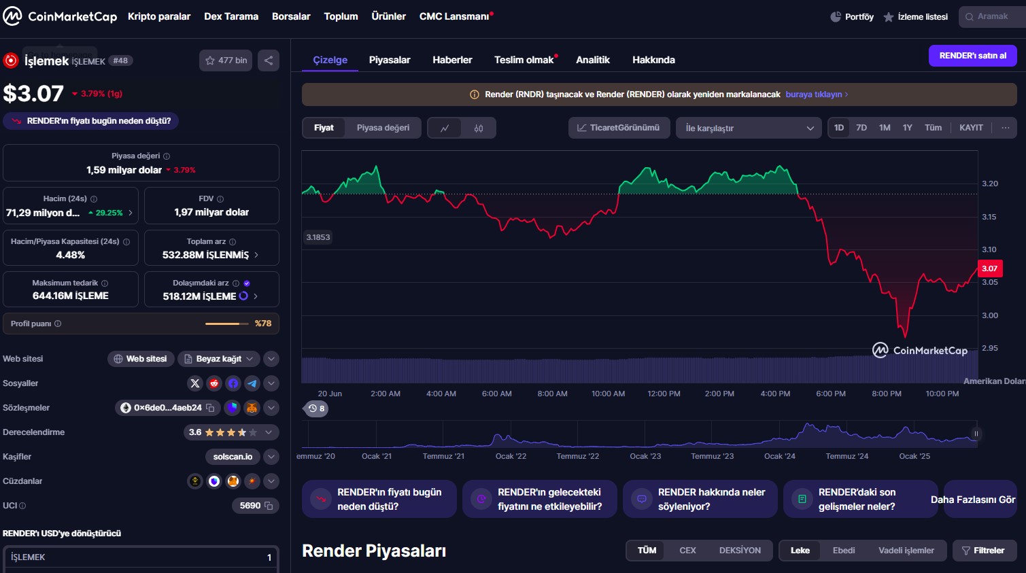
Task: Open the Beyaz kağıt dropdown
Action: (218, 359)
